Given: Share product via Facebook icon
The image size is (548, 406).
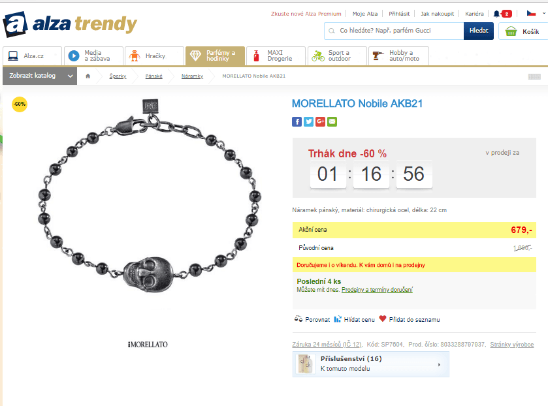Looking at the screenshot, I should (x=297, y=121).
